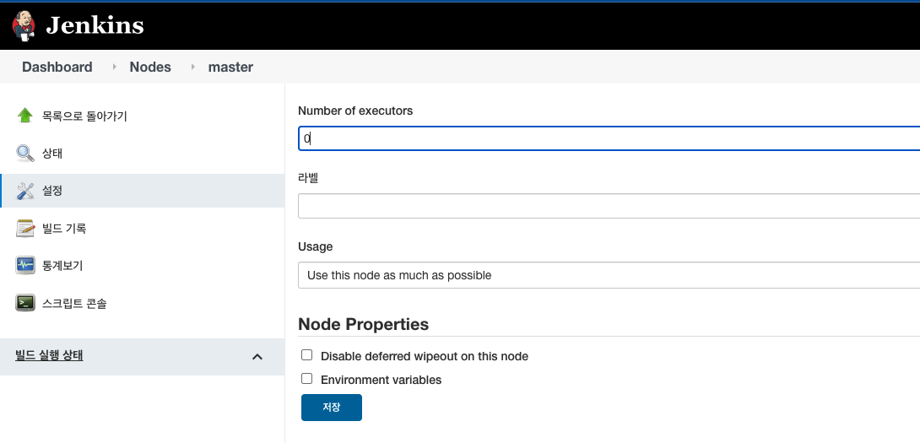
Task: Focus the 라벨 input field
Action: tap(609, 205)
